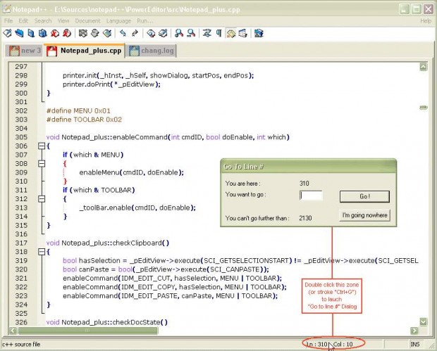The height and width of the screenshot is (351, 437).
Task: Click the Notepad++ icon in the title bar
Action: tap(6, 9)
